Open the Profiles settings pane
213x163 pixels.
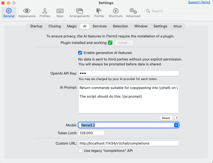pos(45,13)
